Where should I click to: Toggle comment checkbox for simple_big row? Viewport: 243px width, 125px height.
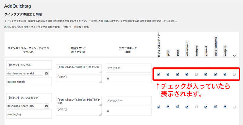point(206,107)
